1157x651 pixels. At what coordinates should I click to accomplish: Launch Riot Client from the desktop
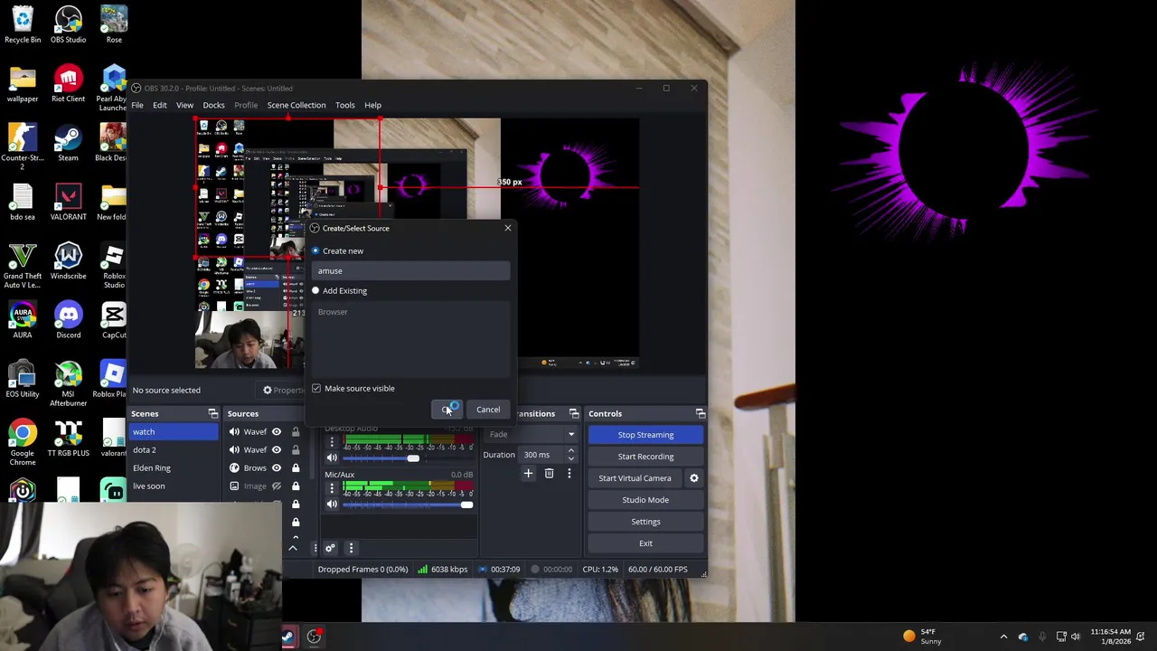click(x=68, y=83)
